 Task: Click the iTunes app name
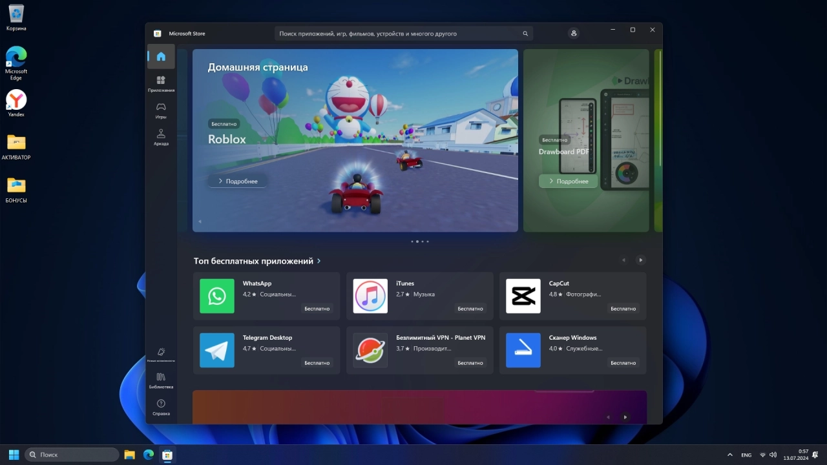(405, 284)
